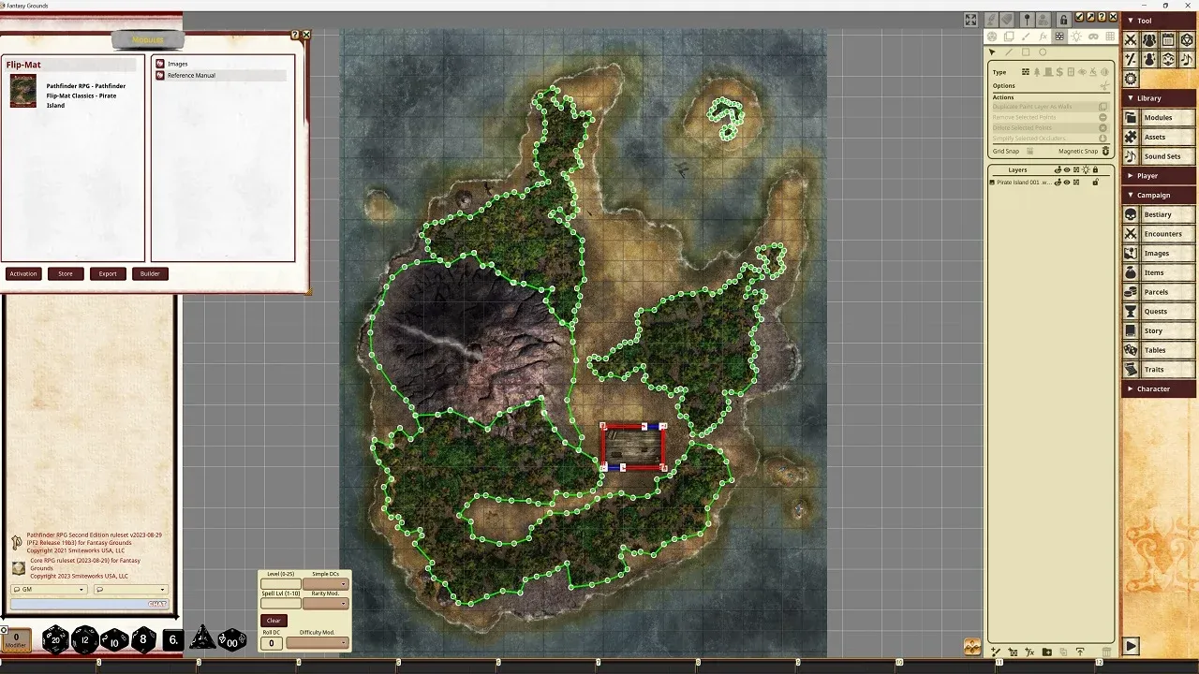1199x674 pixels.
Task: Switch to the vision mask mode
Action: (1093, 37)
